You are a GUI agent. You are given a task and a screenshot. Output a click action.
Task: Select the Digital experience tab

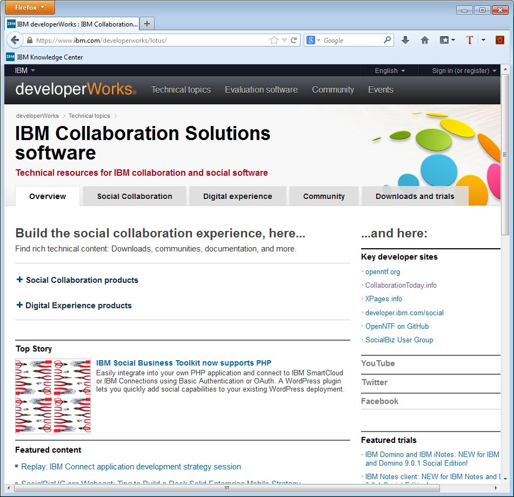(x=237, y=196)
